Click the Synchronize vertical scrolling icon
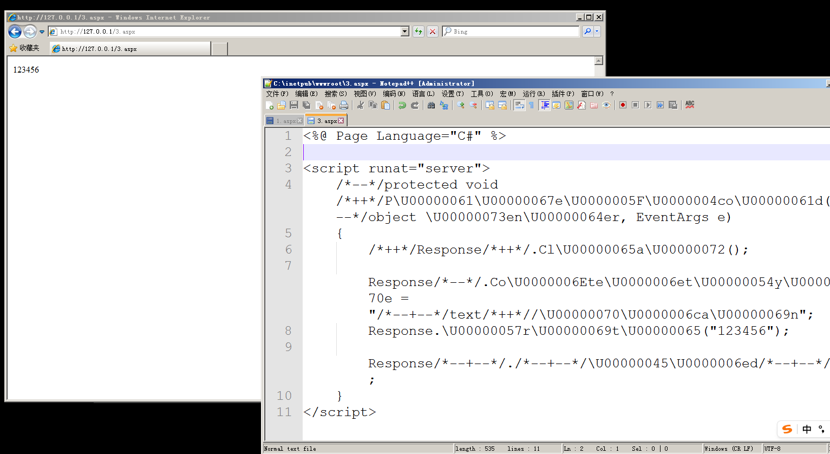The width and height of the screenshot is (830, 454). (489, 105)
